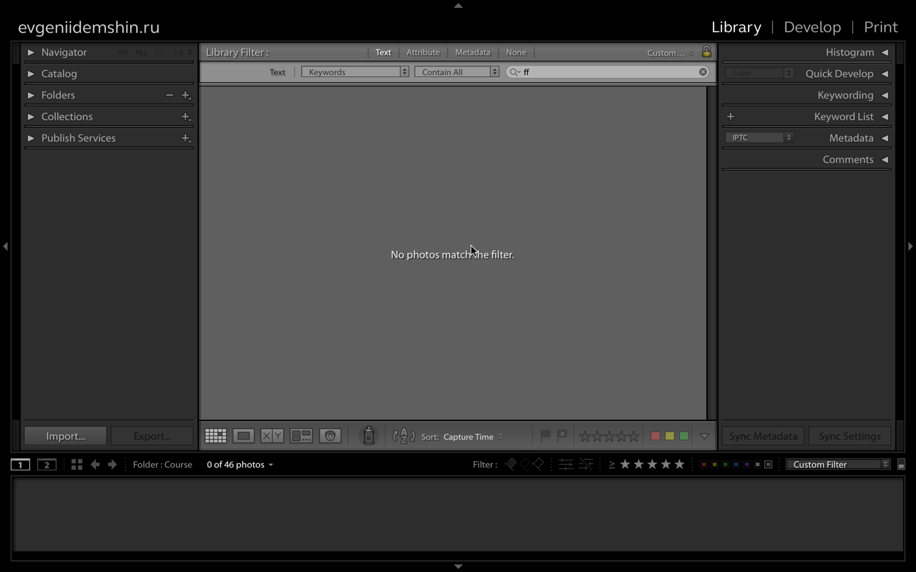Expand the Navigator panel

31,52
